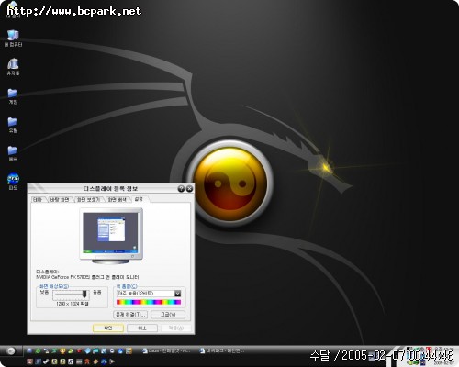Click the NVIDIA GeForce FX display description text
The height and width of the screenshot is (367, 459).
[x=87, y=277]
